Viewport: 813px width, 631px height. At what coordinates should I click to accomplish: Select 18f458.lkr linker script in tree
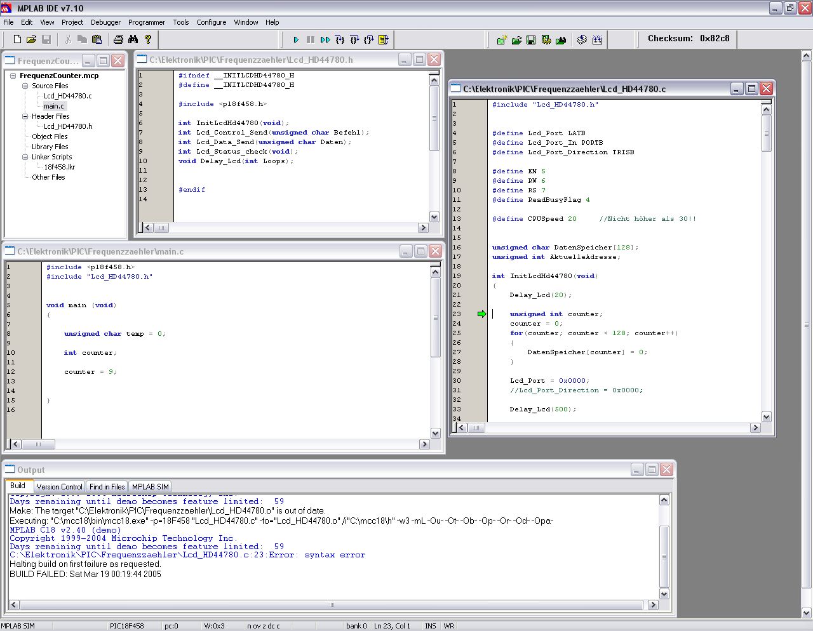click(59, 167)
